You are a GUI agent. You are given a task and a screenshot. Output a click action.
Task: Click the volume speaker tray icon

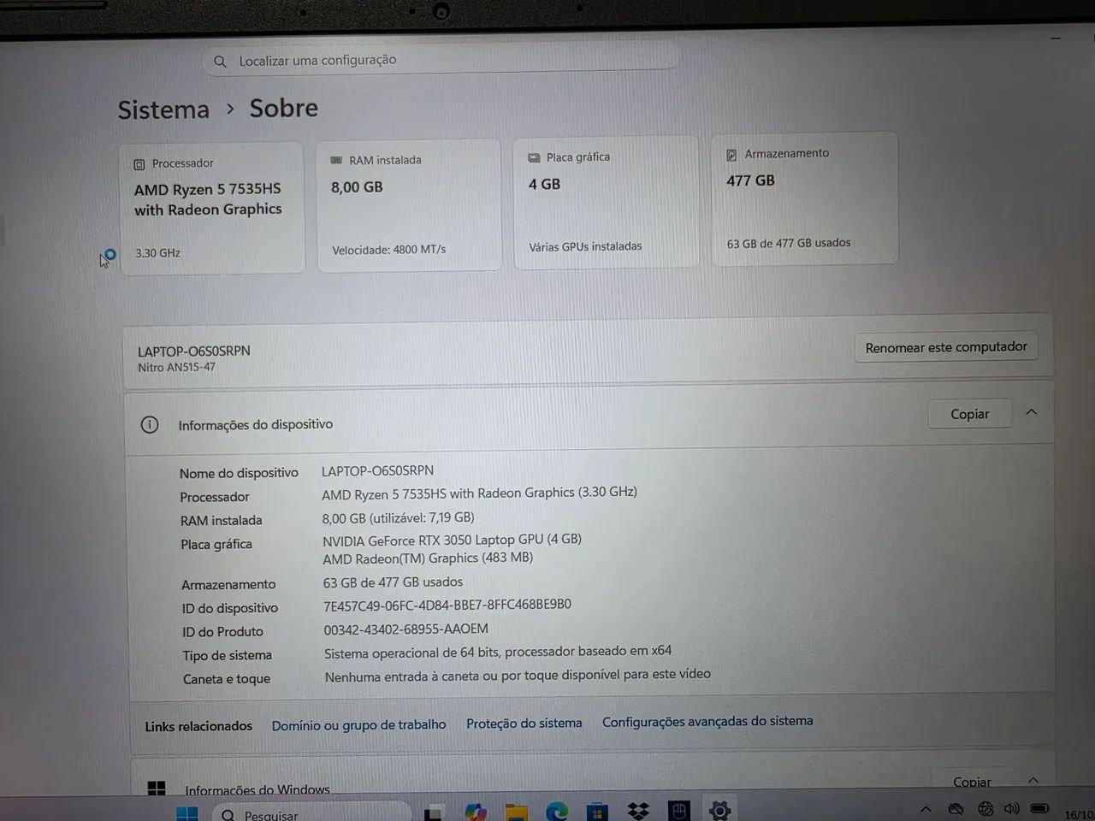tap(1012, 809)
